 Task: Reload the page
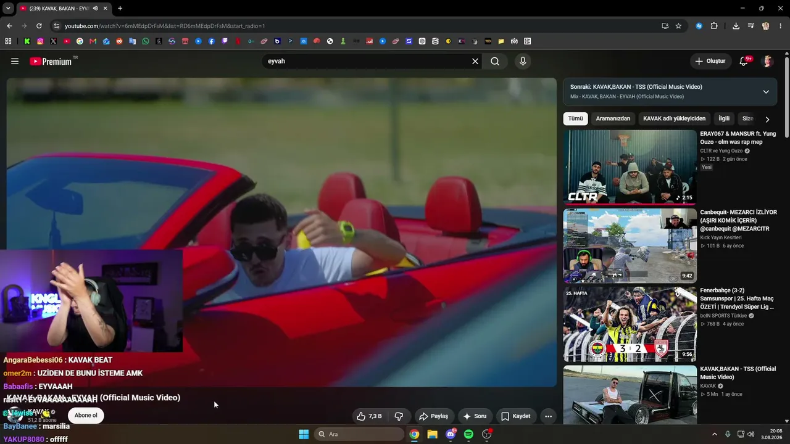coord(39,26)
